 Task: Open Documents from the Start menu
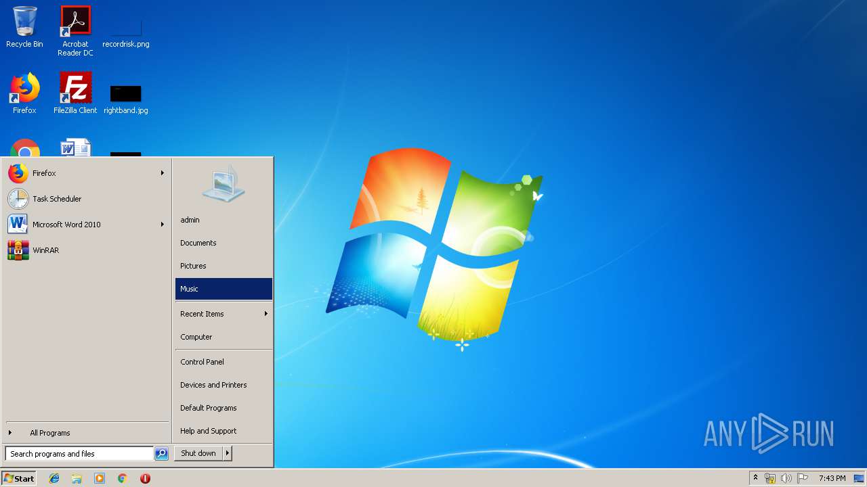point(224,243)
